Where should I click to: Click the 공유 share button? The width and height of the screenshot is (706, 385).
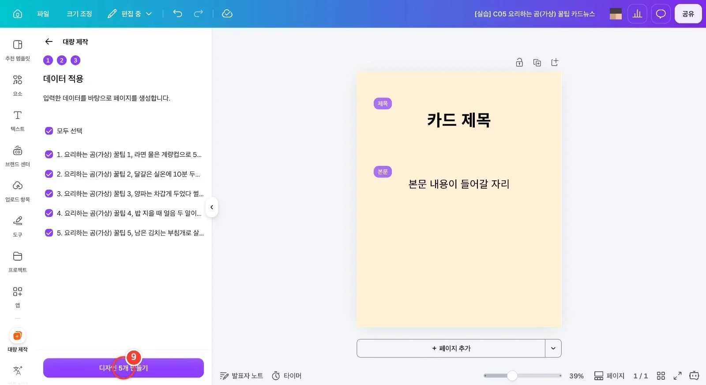688,14
